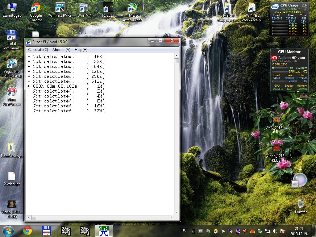Select the Nero StartSmart shortcut
Image resolution: width=316 pixels, height=237 pixels.
point(12,96)
